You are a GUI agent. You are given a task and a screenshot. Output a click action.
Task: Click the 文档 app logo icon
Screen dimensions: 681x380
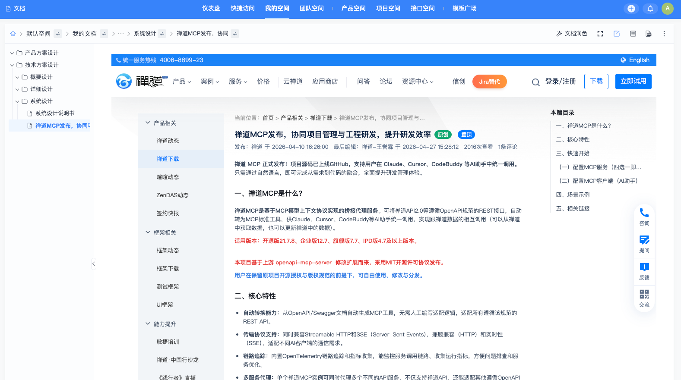tap(8, 9)
